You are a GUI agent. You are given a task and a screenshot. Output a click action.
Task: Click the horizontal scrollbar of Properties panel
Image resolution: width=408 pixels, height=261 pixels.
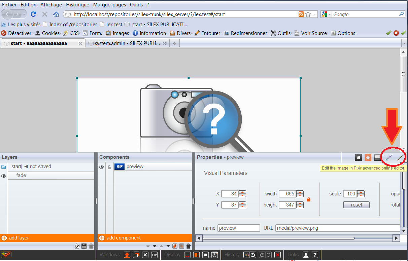click(278, 238)
